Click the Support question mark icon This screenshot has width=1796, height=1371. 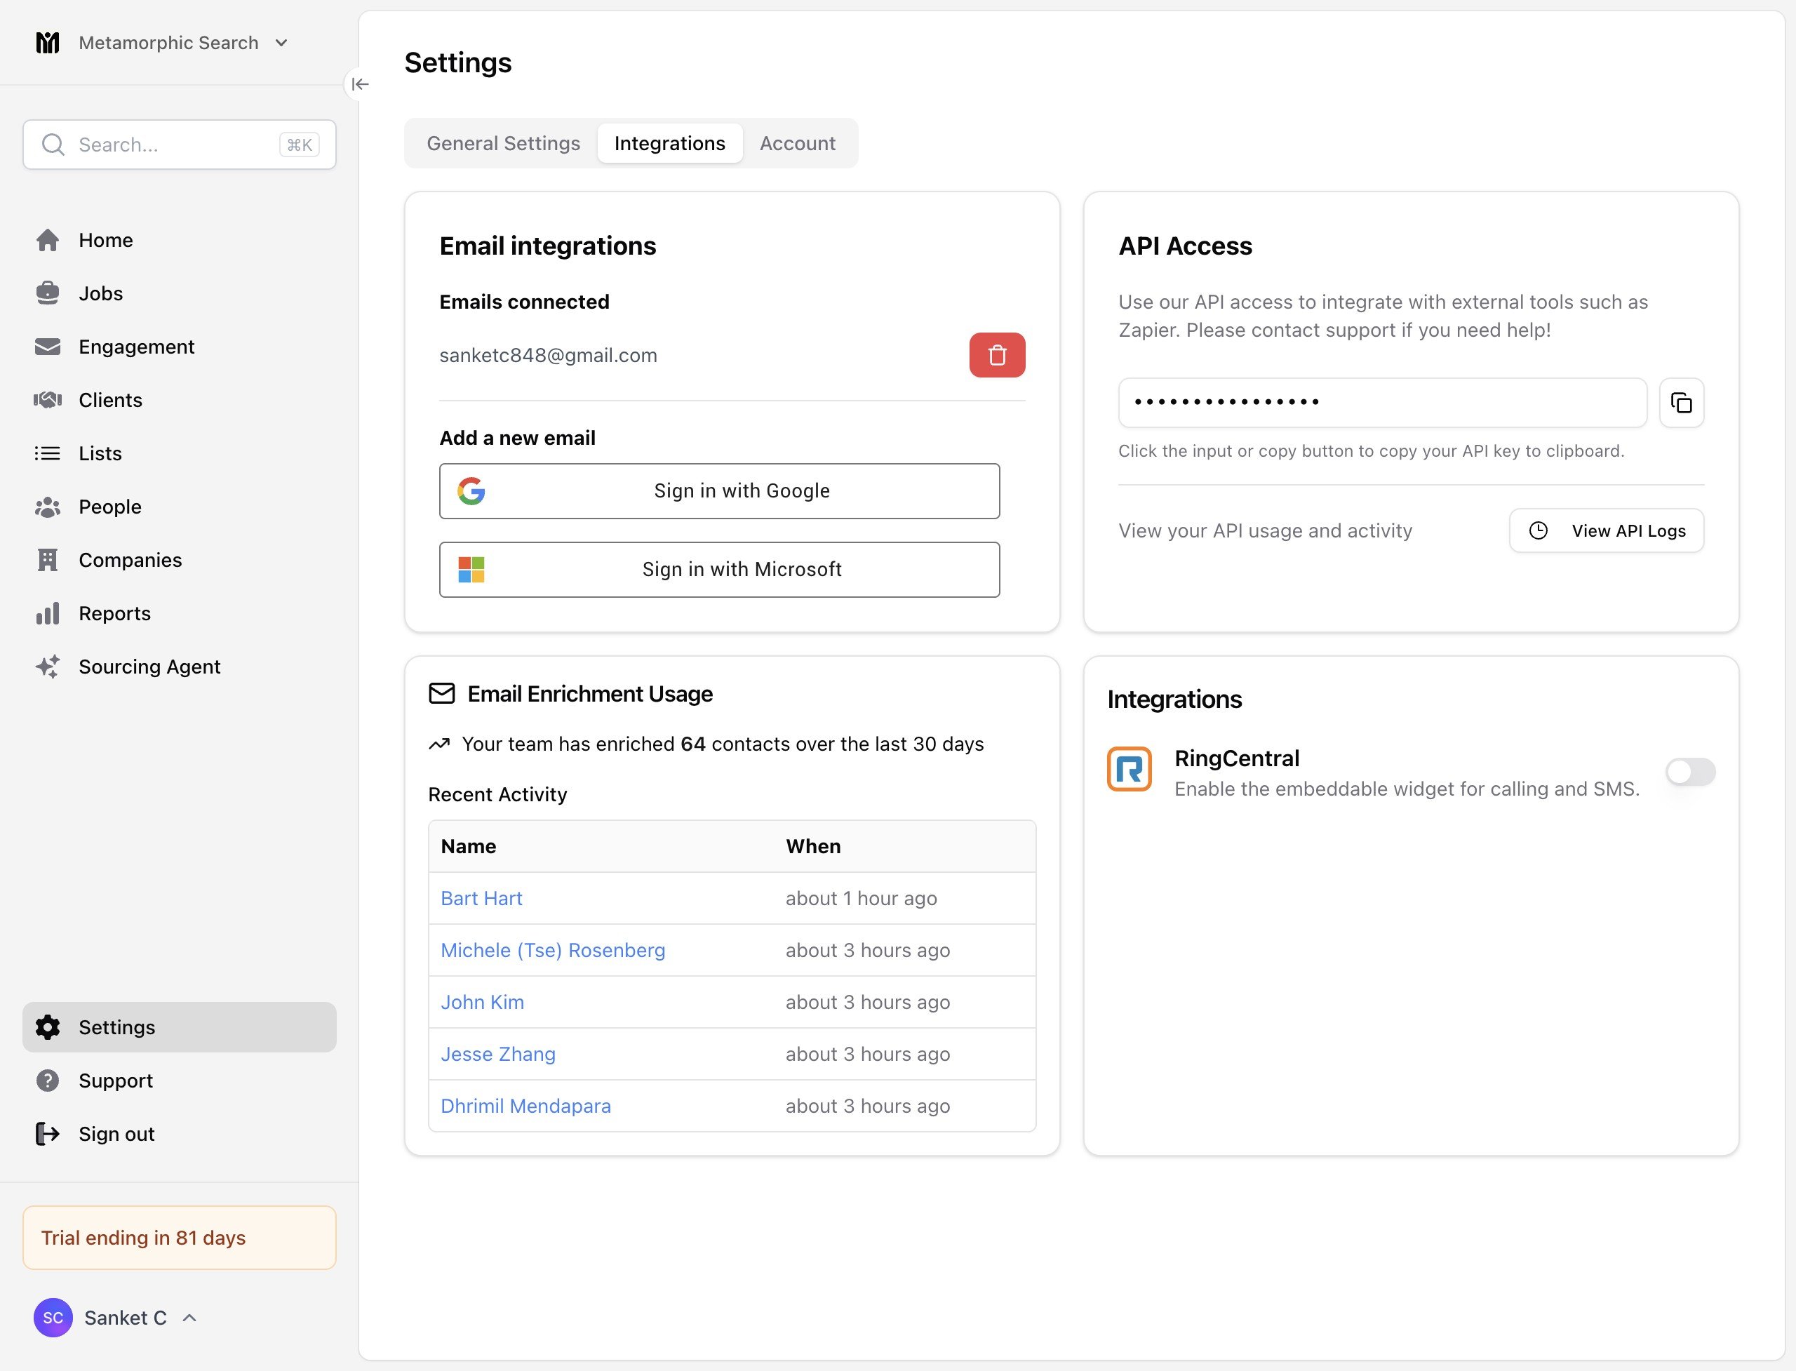(48, 1081)
